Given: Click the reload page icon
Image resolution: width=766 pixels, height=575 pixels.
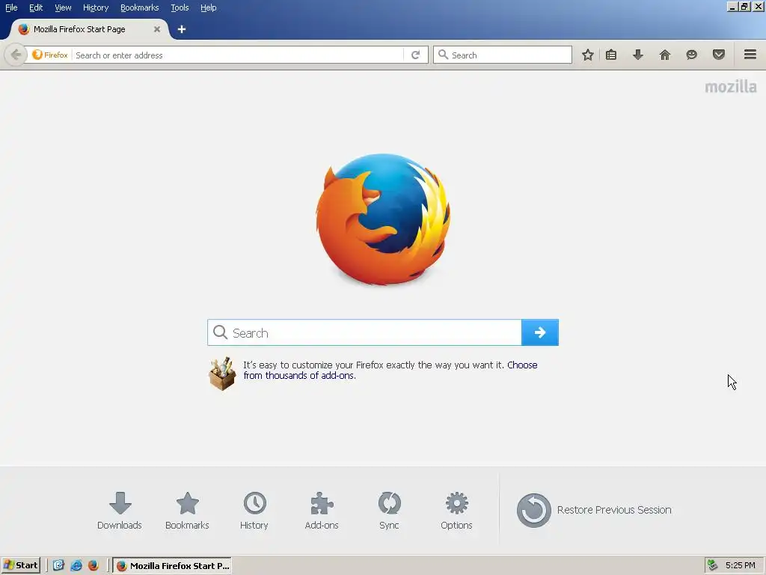Looking at the screenshot, I should coord(416,55).
